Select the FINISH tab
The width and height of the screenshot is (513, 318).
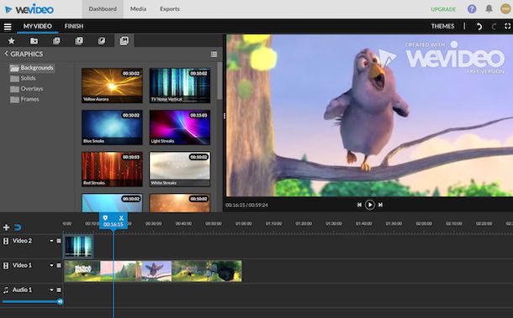[74, 26]
